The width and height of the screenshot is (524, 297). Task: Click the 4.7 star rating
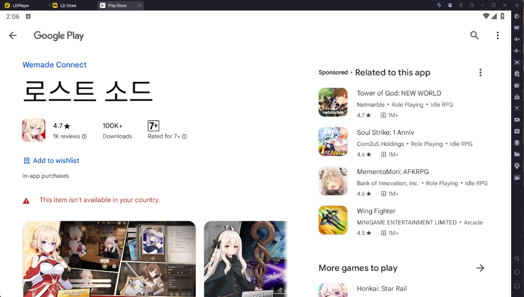click(x=62, y=126)
